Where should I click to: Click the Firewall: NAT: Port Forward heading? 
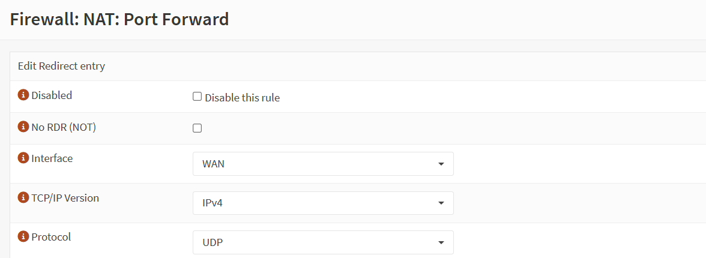[x=120, y=19]
